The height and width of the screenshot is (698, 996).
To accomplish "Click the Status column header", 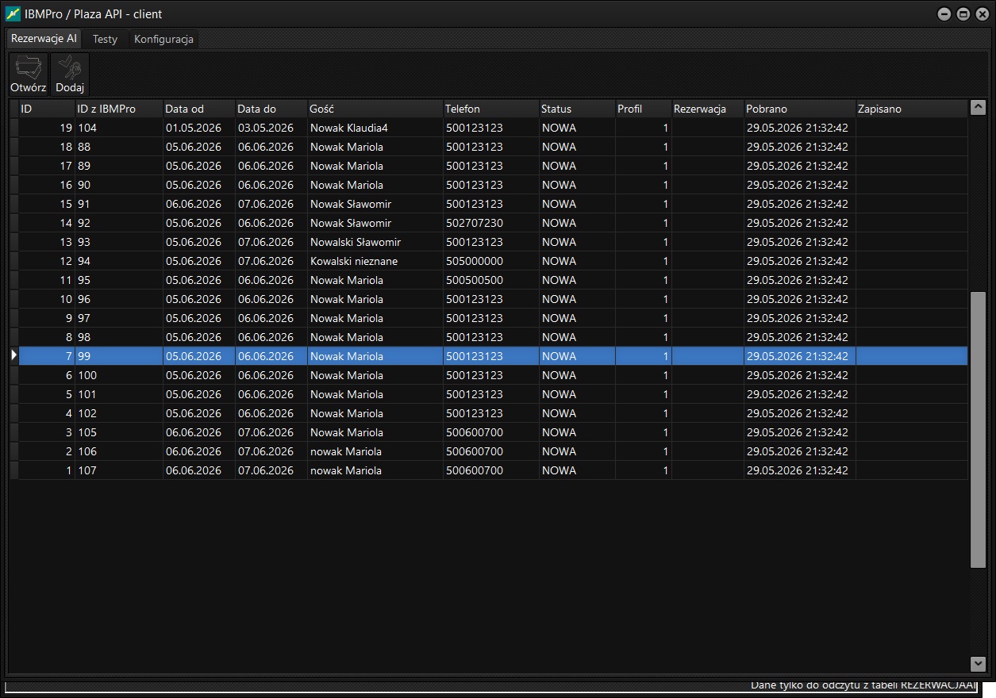I will 577,109.
